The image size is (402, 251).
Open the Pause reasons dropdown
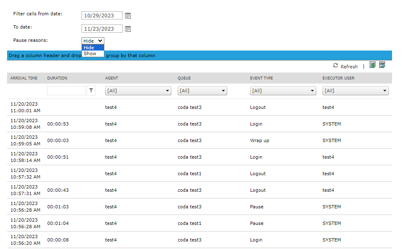93,41
